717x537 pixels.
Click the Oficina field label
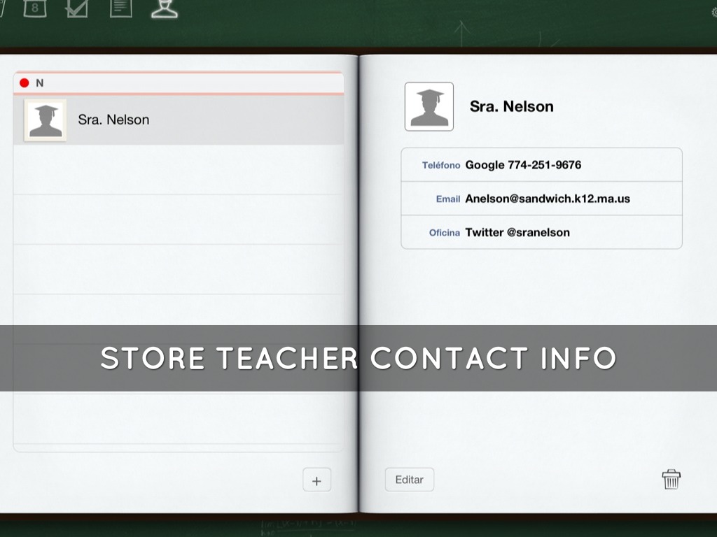click(x=445, y=233)
